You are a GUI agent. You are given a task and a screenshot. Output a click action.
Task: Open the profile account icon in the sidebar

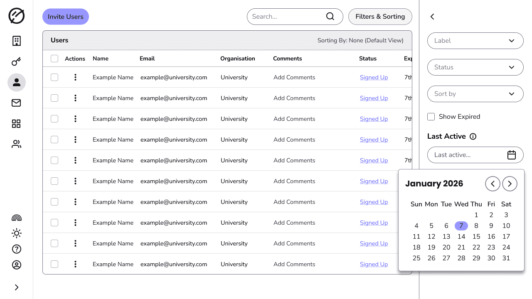click(17, 265)
